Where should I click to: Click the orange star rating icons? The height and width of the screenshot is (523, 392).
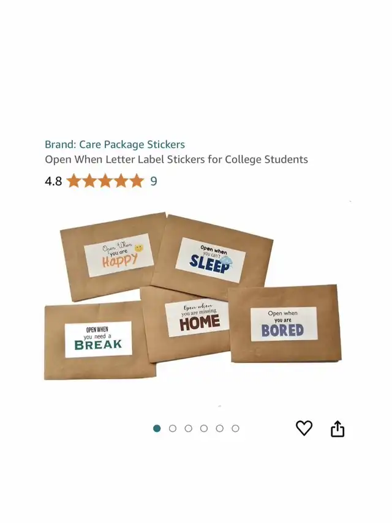105,181
